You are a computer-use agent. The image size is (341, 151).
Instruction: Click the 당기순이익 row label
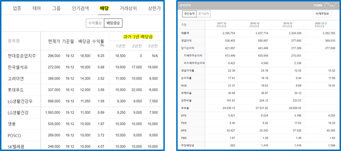188,48
